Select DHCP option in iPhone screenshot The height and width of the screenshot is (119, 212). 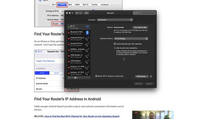coord(42,73)
